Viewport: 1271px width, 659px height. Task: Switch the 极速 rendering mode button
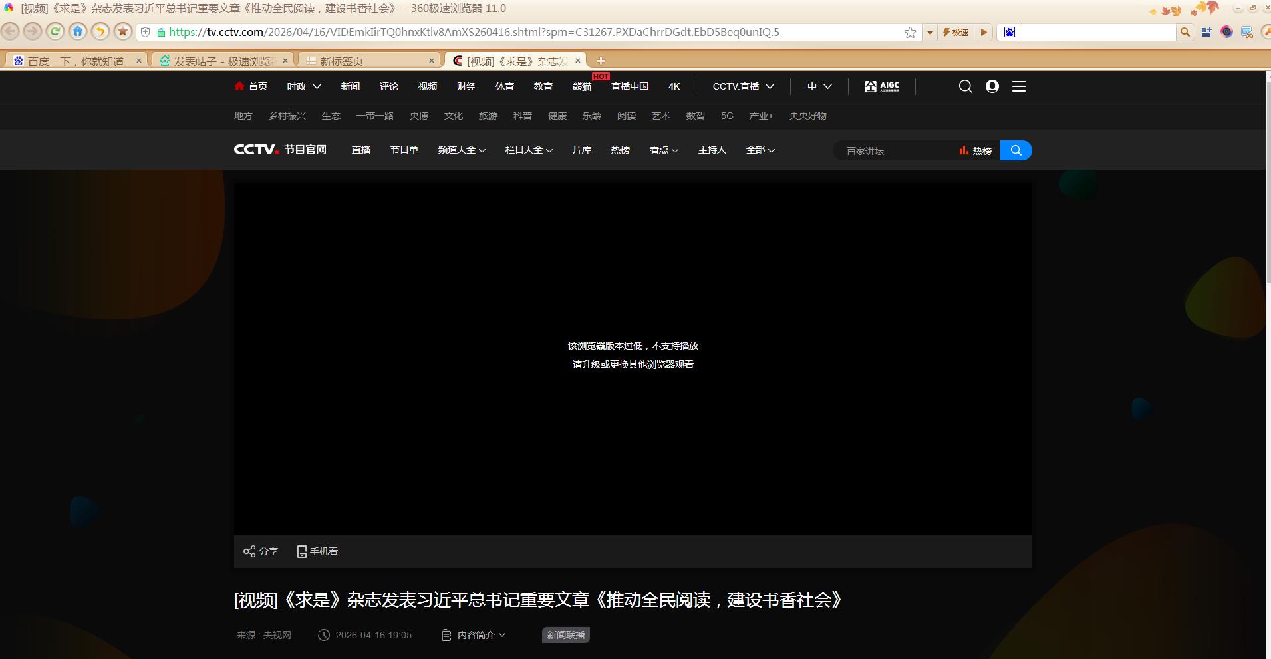tap(956, 32)
